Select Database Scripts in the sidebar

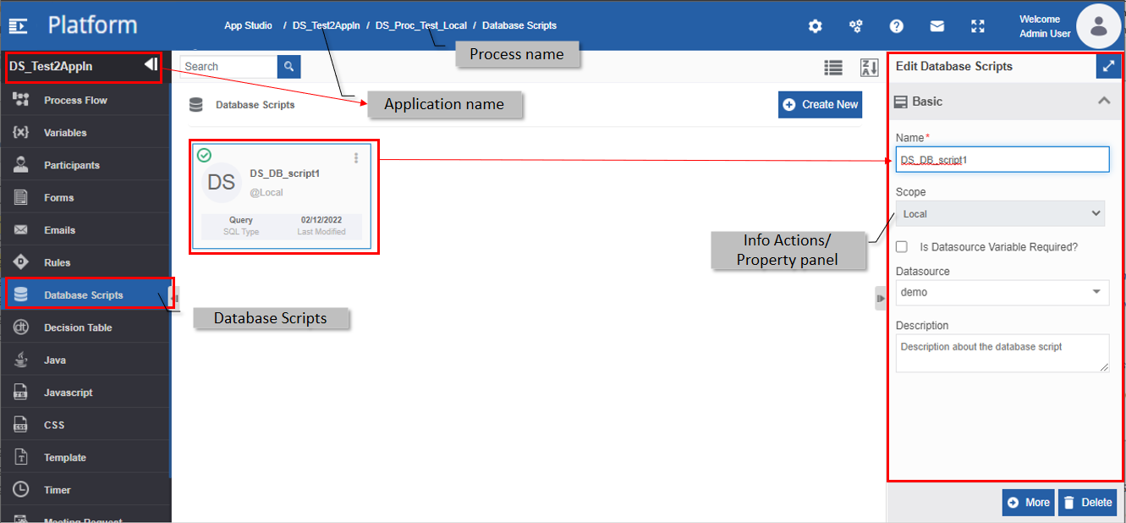85,295
